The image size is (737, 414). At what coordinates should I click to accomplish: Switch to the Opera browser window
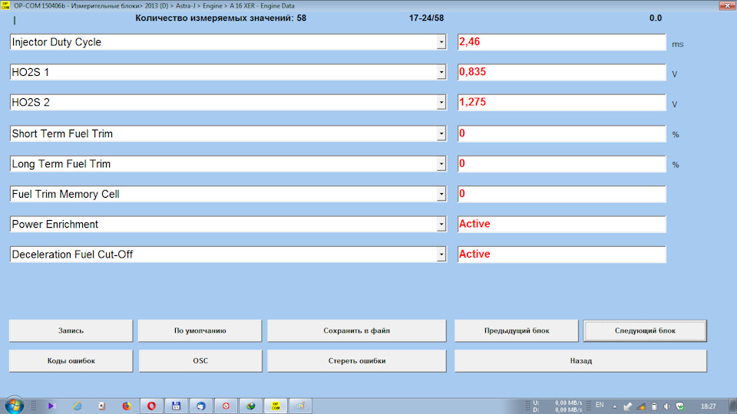151,406
